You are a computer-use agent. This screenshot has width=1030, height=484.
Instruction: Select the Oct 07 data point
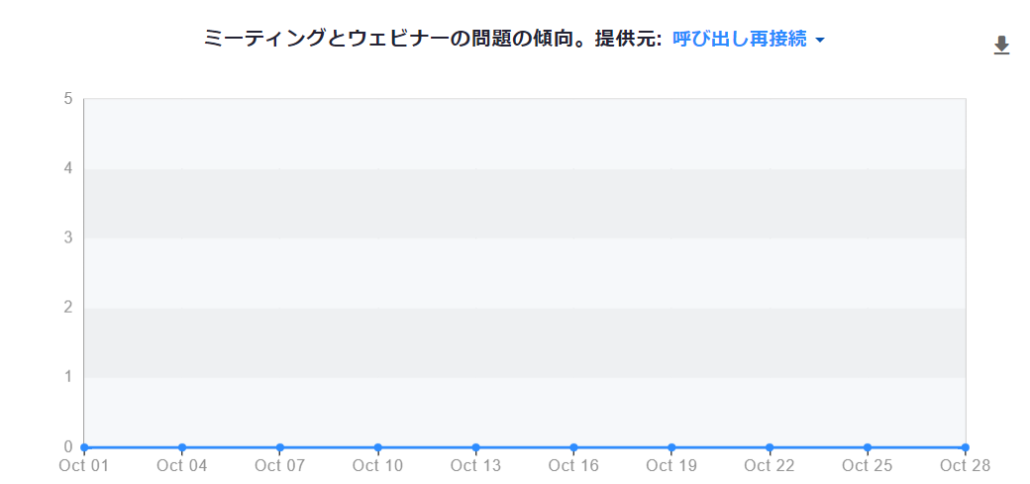point(280,447)
